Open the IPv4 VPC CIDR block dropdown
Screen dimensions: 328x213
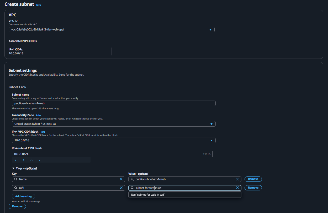pos(114,140)
